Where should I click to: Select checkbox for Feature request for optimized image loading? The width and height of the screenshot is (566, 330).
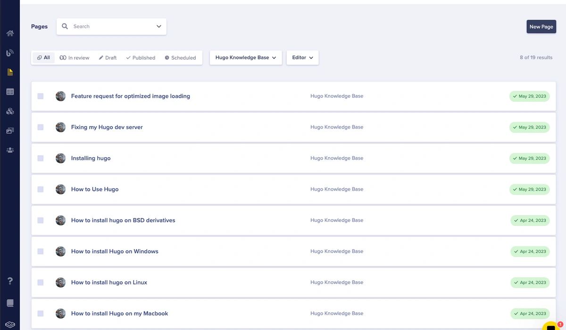coord(41,96)
